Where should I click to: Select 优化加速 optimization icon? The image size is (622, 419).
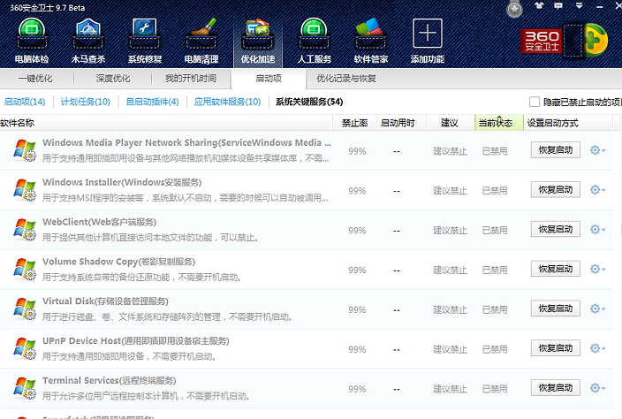[258, 41]
